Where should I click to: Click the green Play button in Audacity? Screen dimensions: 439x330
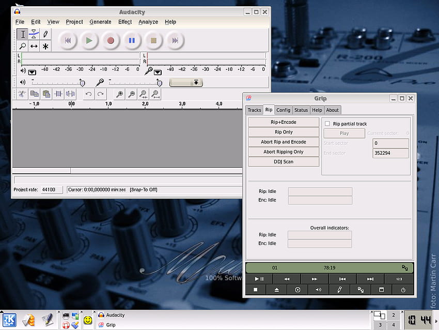89,41
